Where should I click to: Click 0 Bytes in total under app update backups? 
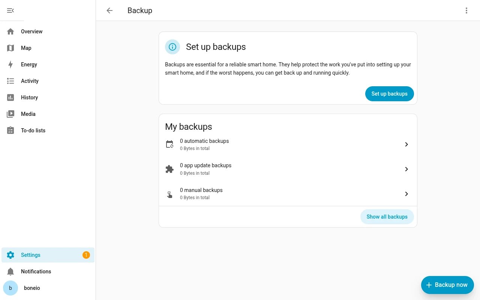[x=195, y=173]
